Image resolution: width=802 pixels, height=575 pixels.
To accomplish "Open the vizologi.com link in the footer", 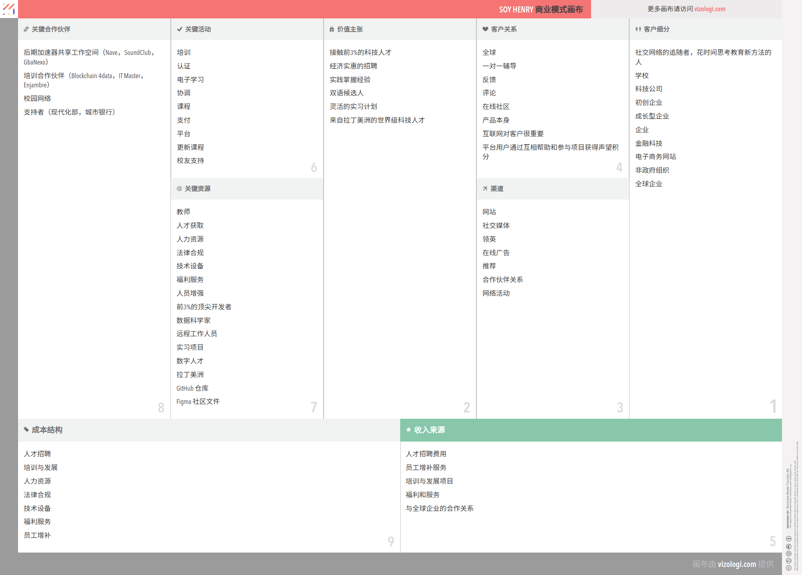I will click(x=737, y=564).
